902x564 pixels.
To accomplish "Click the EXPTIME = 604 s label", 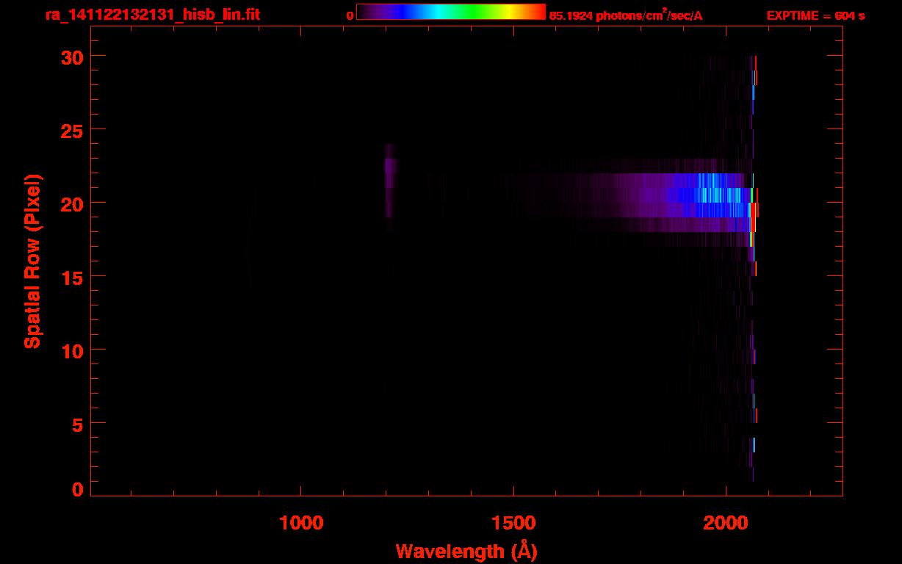I will (x=815, y=15).
